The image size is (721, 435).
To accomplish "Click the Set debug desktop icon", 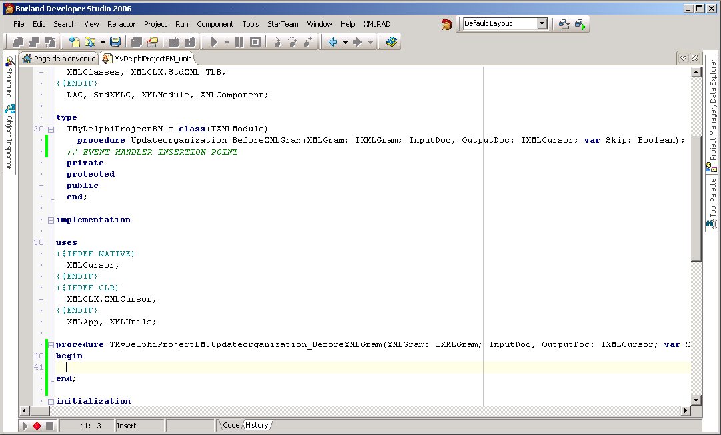I will [580, 24].
